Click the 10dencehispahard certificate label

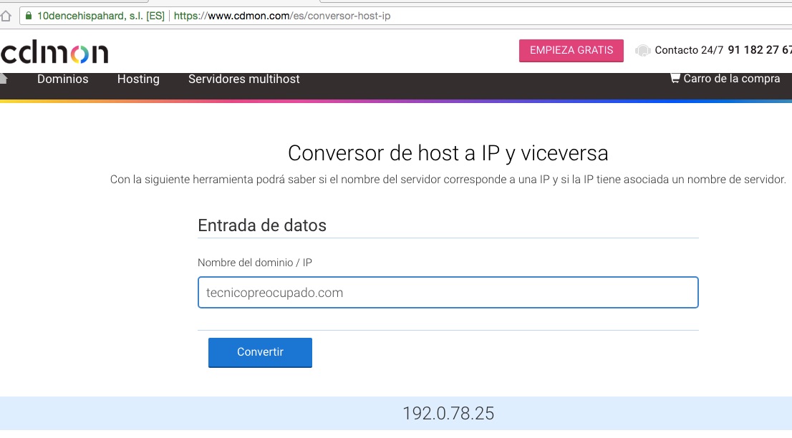pos(100,15)
